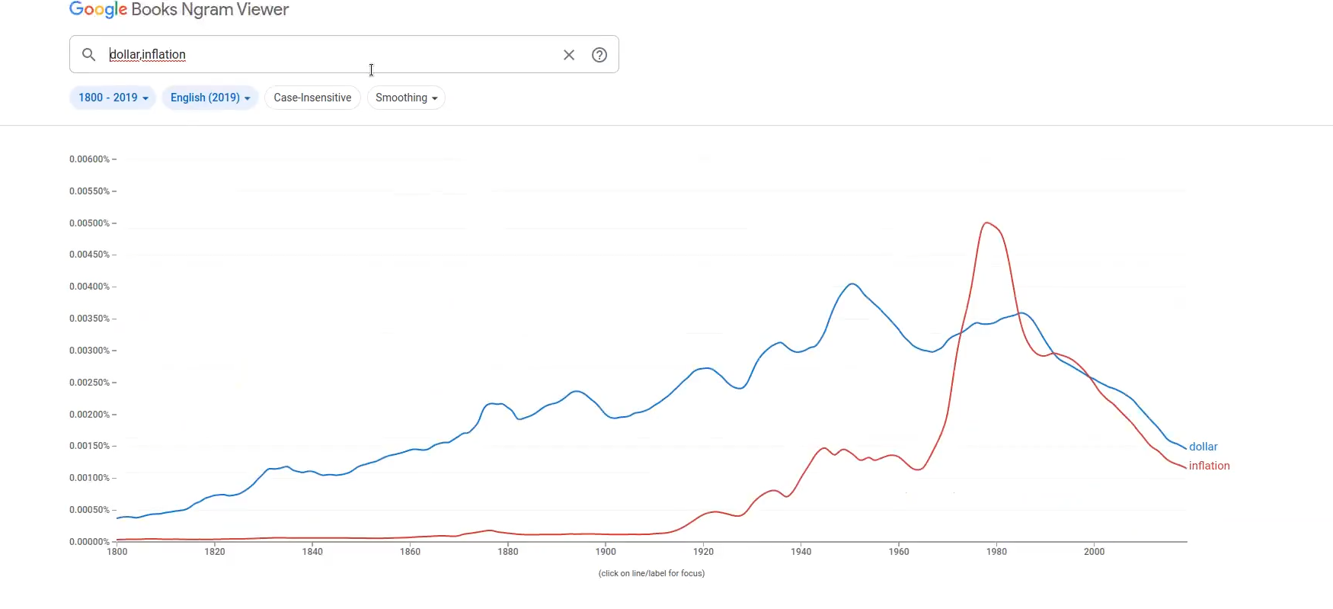1333x609 pixels.
Task: Click the 1800 x-axis year label
Action: click(x=117, y=552)
